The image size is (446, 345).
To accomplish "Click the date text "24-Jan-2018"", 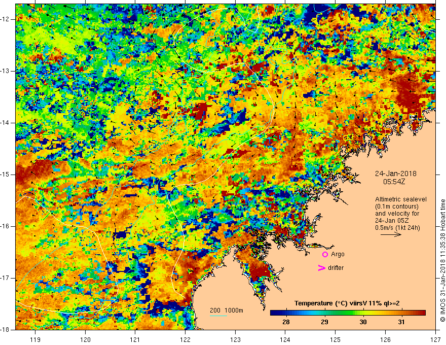I will pos(396,174).
